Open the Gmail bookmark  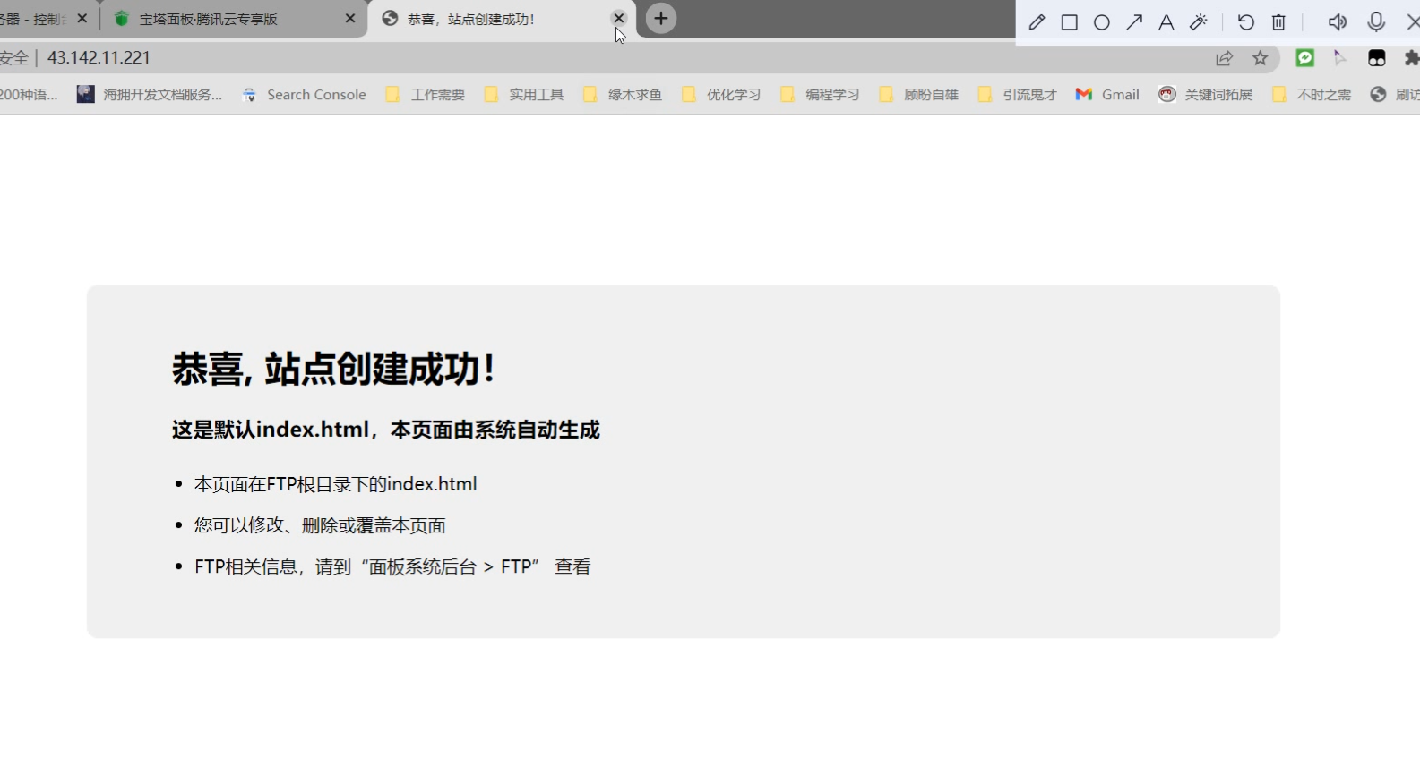tap(1108, 95)
